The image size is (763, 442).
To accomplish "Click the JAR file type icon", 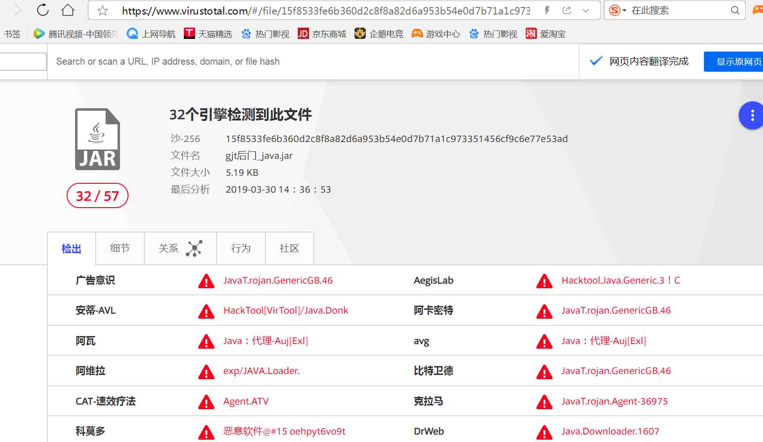I will [98, 139].
